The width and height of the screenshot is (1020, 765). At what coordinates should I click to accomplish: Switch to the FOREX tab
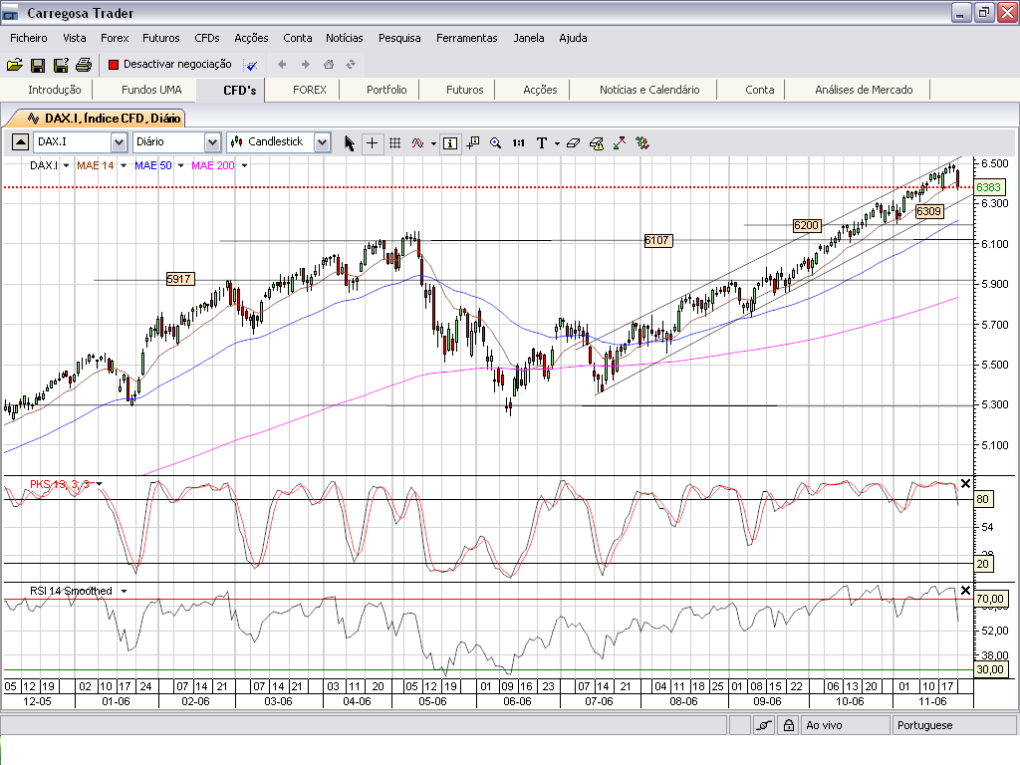310,90
